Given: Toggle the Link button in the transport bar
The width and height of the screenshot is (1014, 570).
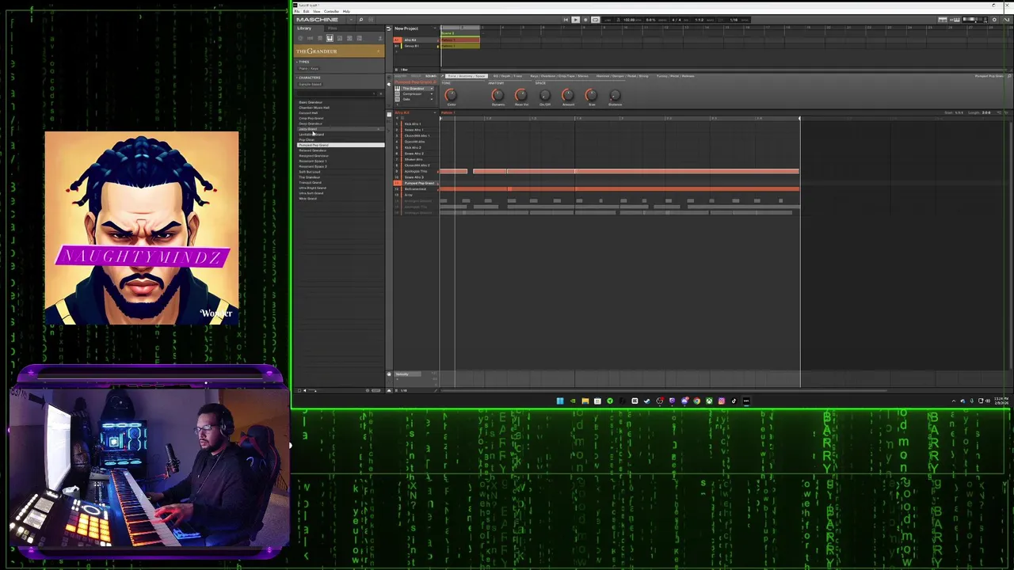Looking at the screenshot, I should click(608, 20).
